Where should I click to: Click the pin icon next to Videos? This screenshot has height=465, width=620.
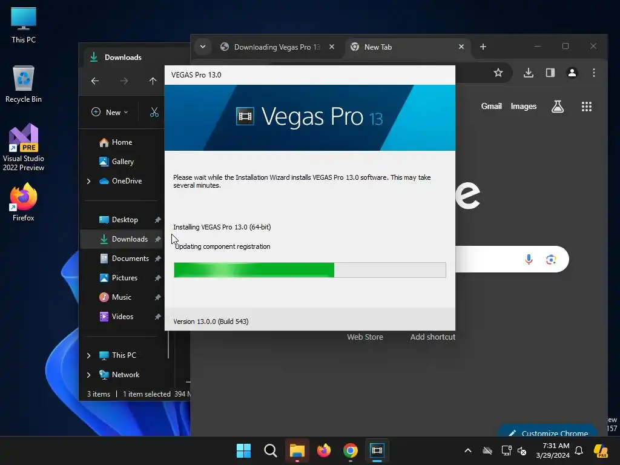pyautogui.click(x=157, y=317)
